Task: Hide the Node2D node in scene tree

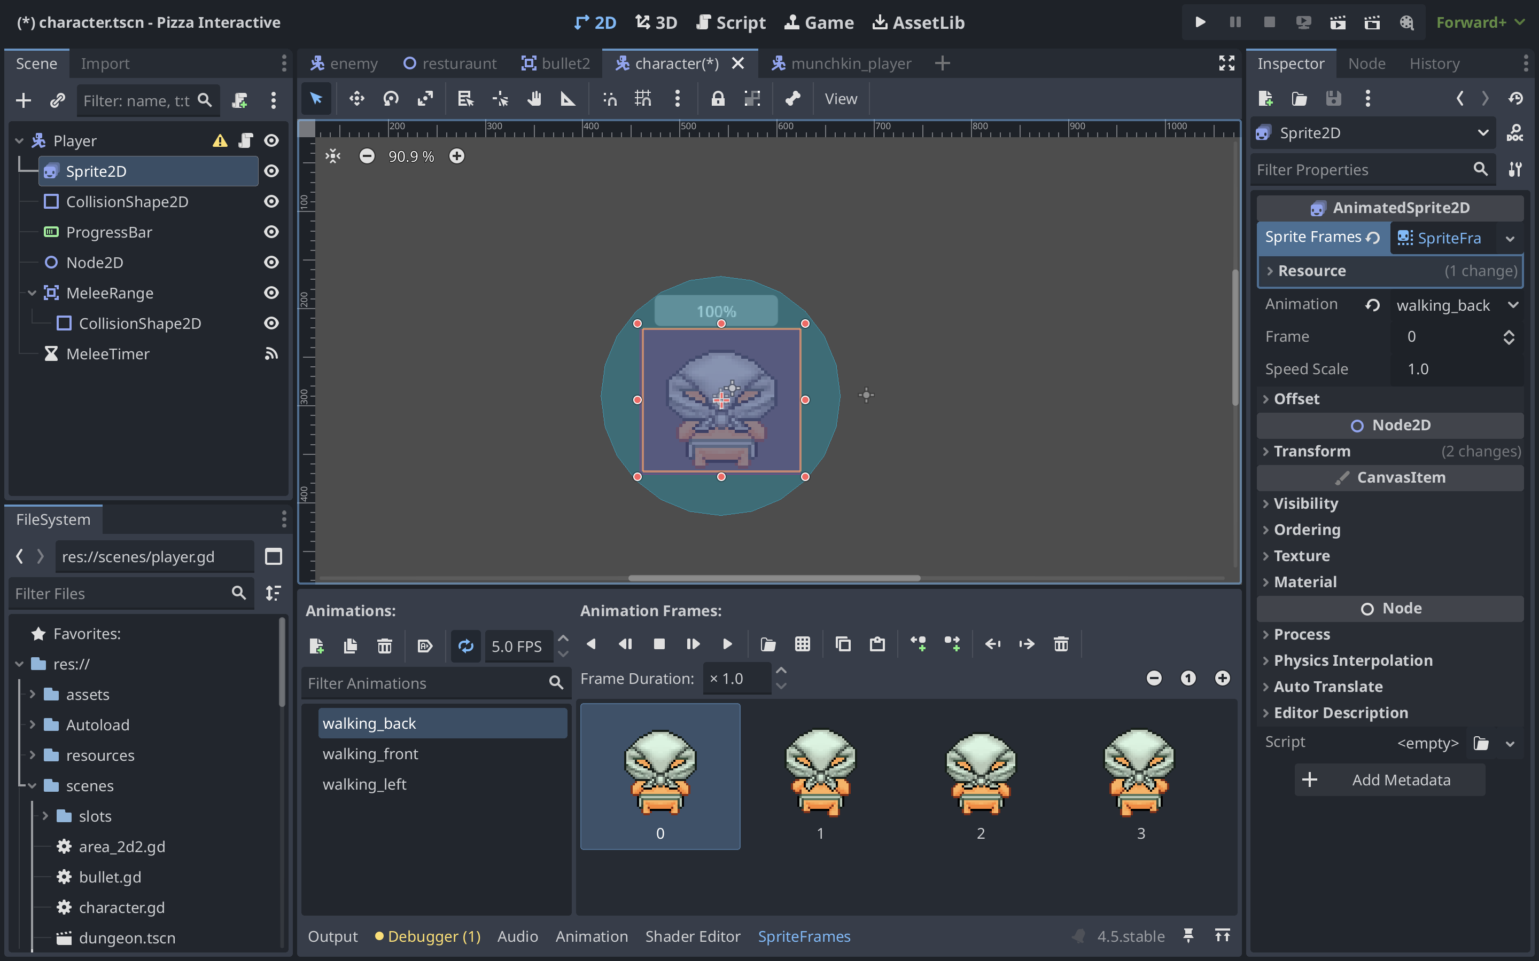Action: pyautogui.click(x=271, y=263)
